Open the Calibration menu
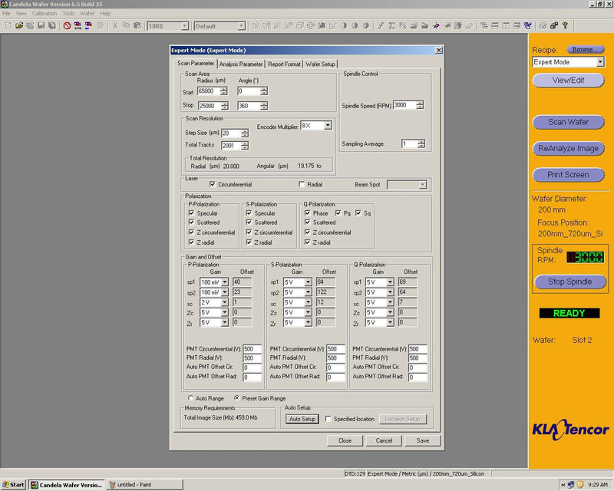 pyautogui.click(x=45, y=13)
